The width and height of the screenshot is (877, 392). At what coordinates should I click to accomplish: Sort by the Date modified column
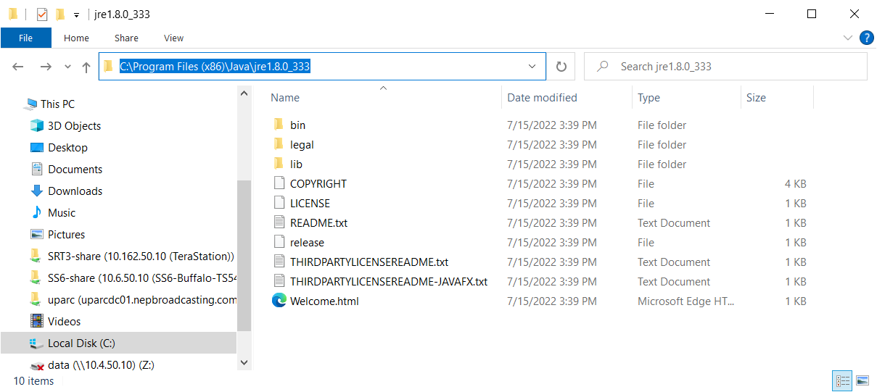pyautogui.click(x=542, y=98)
